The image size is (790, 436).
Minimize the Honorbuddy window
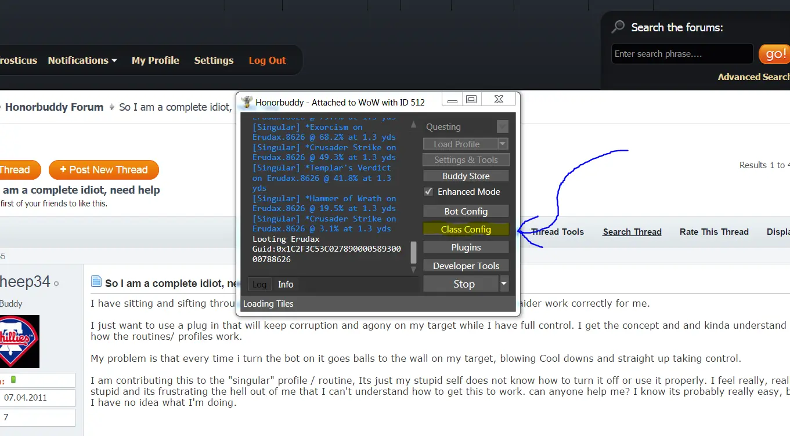453,100
